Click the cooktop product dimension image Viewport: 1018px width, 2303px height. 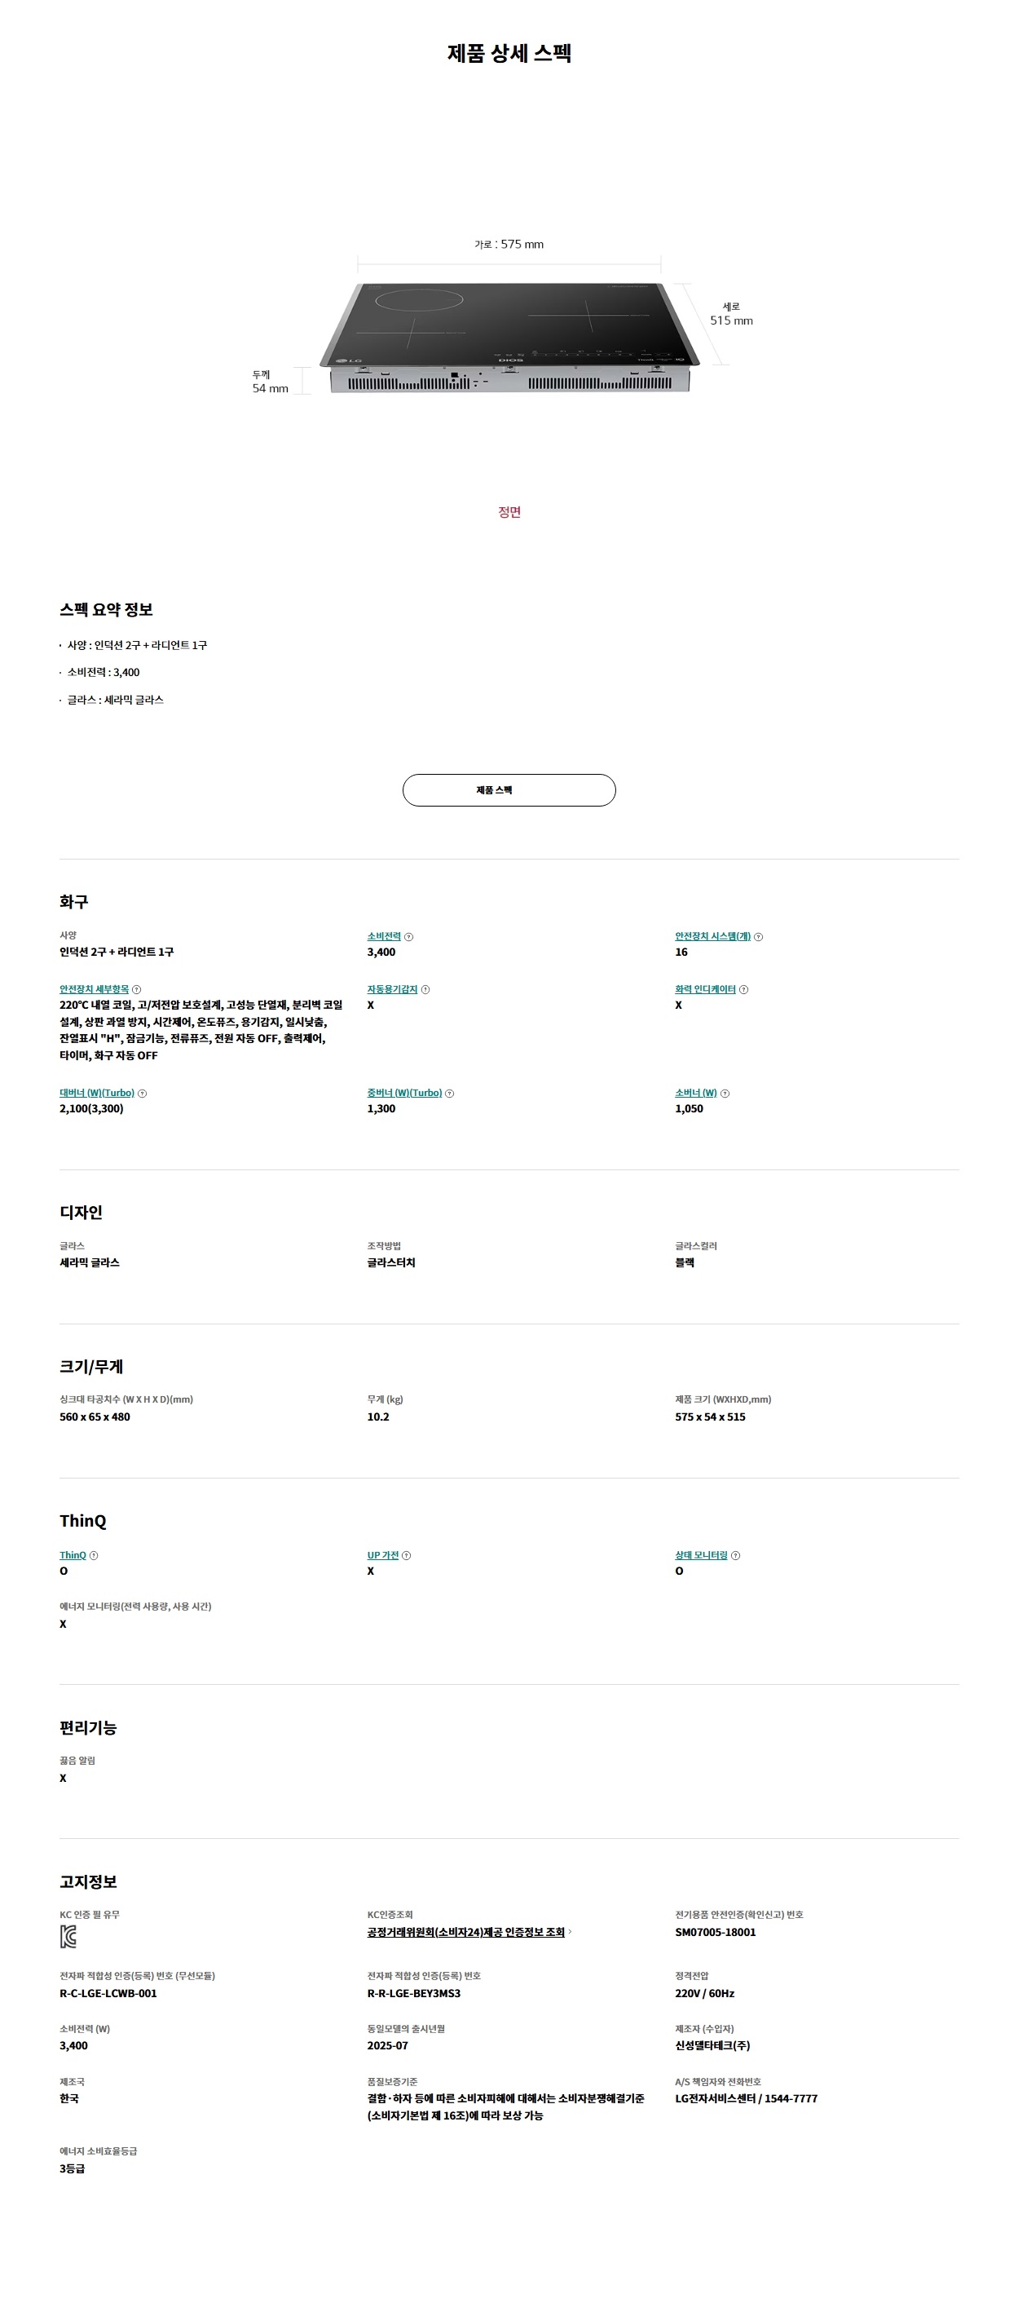(509, 337)
